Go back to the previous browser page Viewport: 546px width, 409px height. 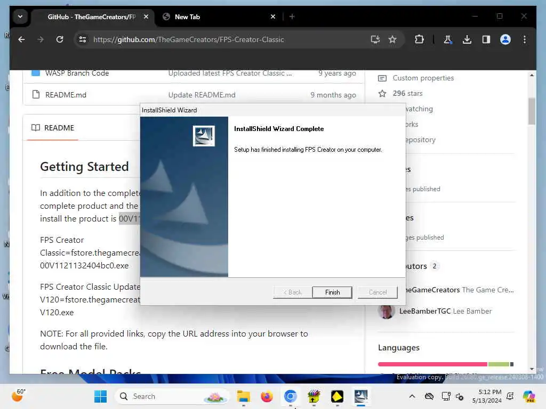21,39
